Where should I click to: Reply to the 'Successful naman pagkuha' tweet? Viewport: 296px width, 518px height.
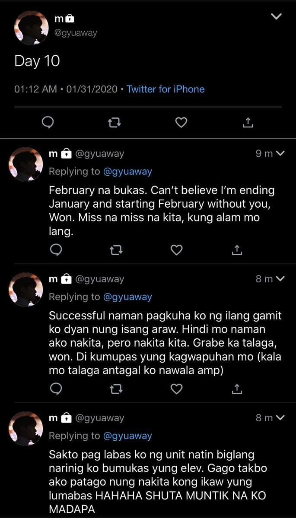[56, 389]
